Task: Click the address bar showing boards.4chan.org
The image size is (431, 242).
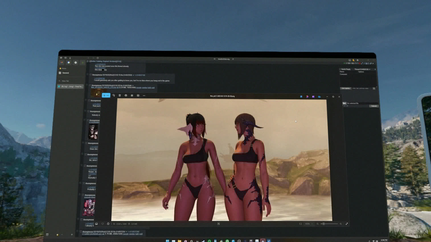Action: click(x=224, y=59)
